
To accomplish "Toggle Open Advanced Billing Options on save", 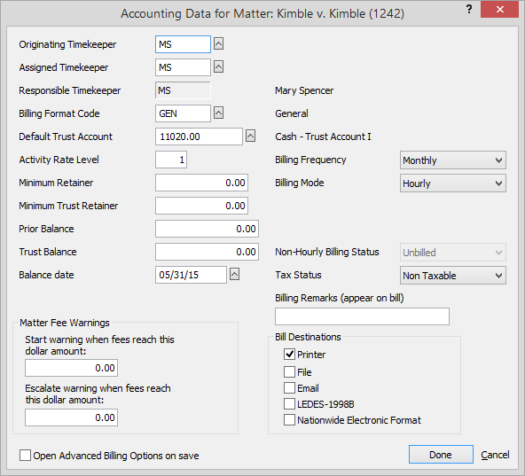I will pos(25,456).
